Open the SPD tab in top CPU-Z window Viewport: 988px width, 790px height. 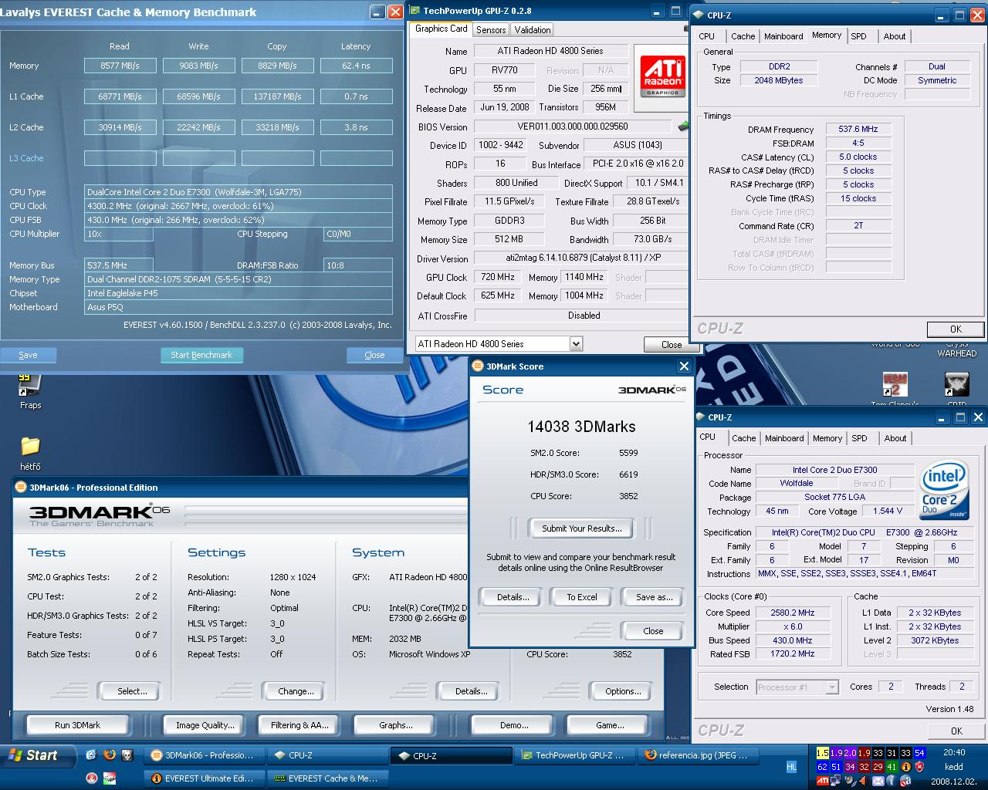coord(858,36)
